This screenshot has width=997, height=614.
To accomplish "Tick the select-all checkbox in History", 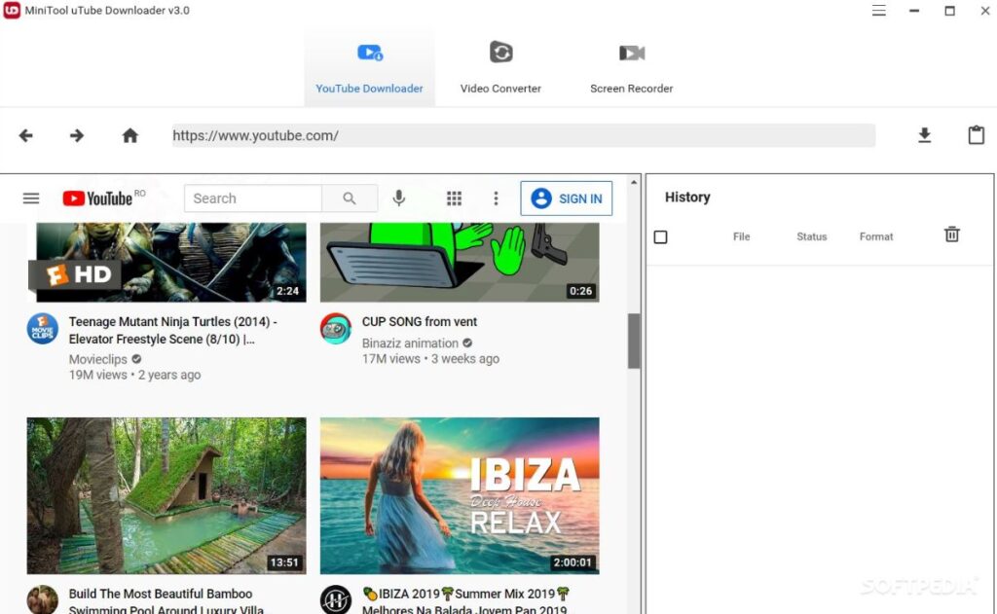I will 661,236.
